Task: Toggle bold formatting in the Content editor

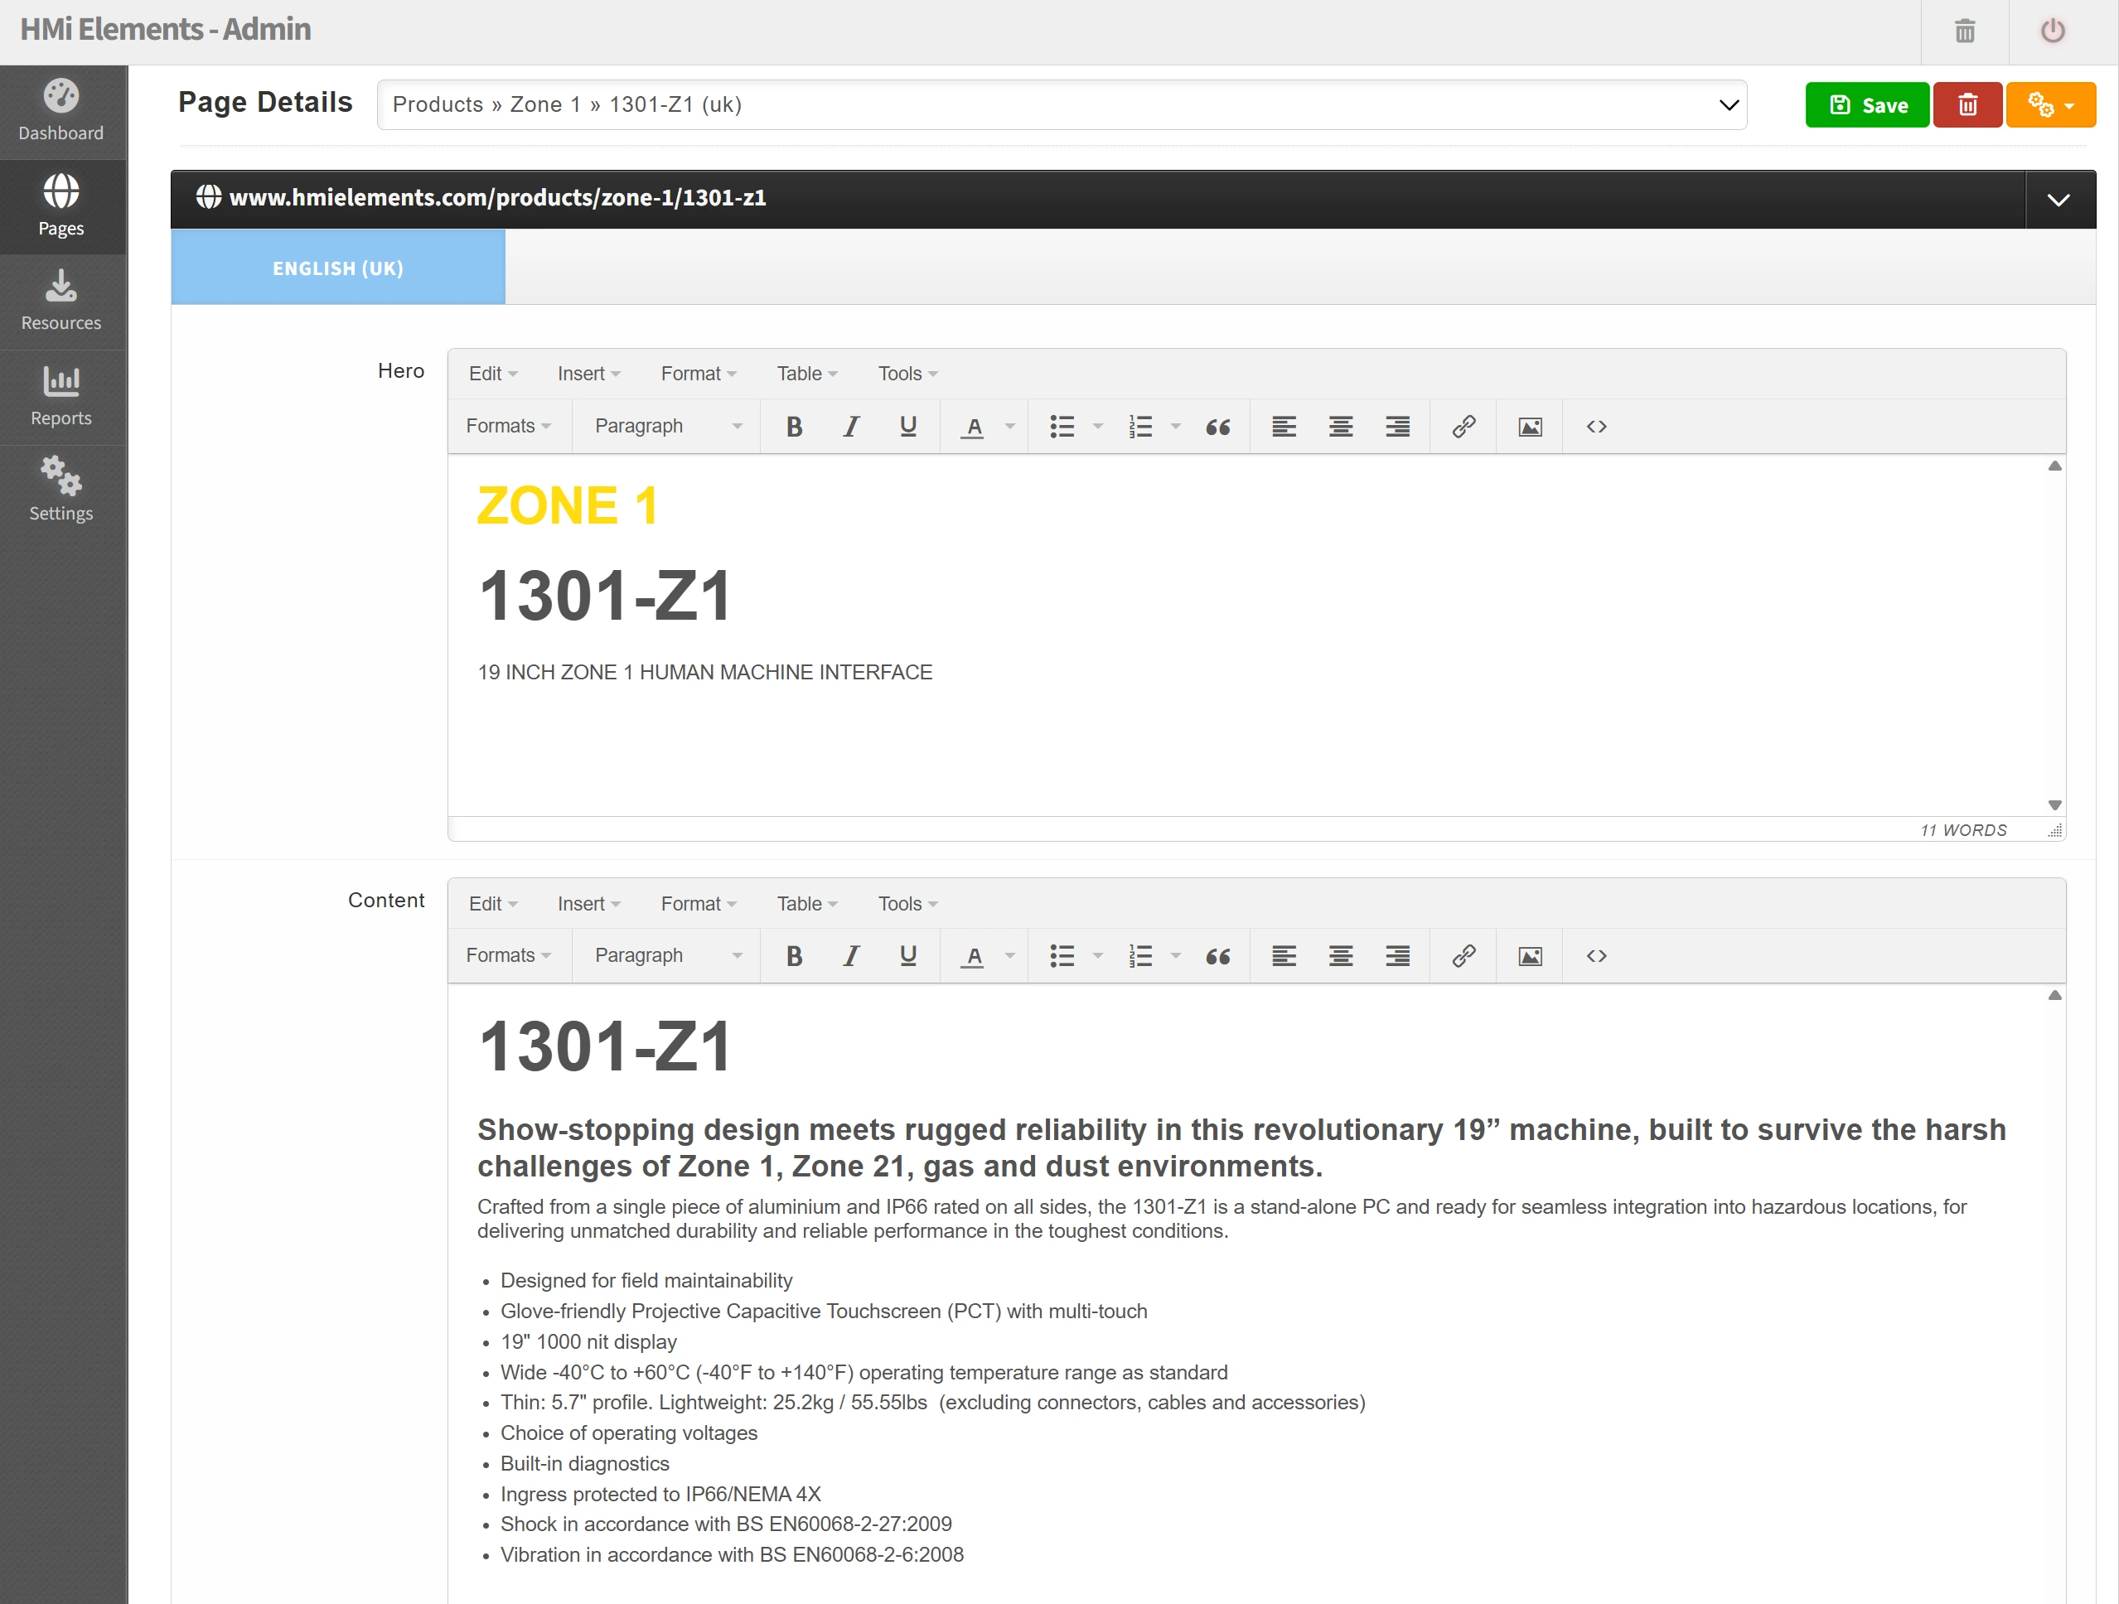Action: [x=793, y=954]
